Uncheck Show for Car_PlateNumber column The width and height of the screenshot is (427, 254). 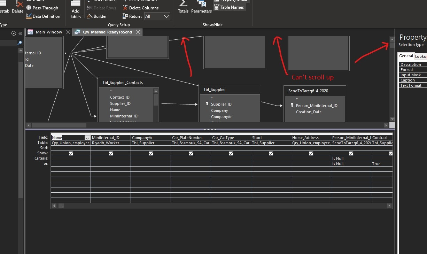point(191,153)
